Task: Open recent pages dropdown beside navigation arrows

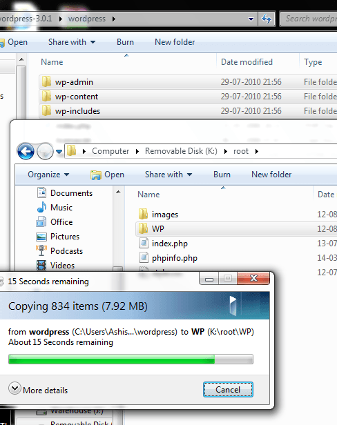Action: point(59,152)
